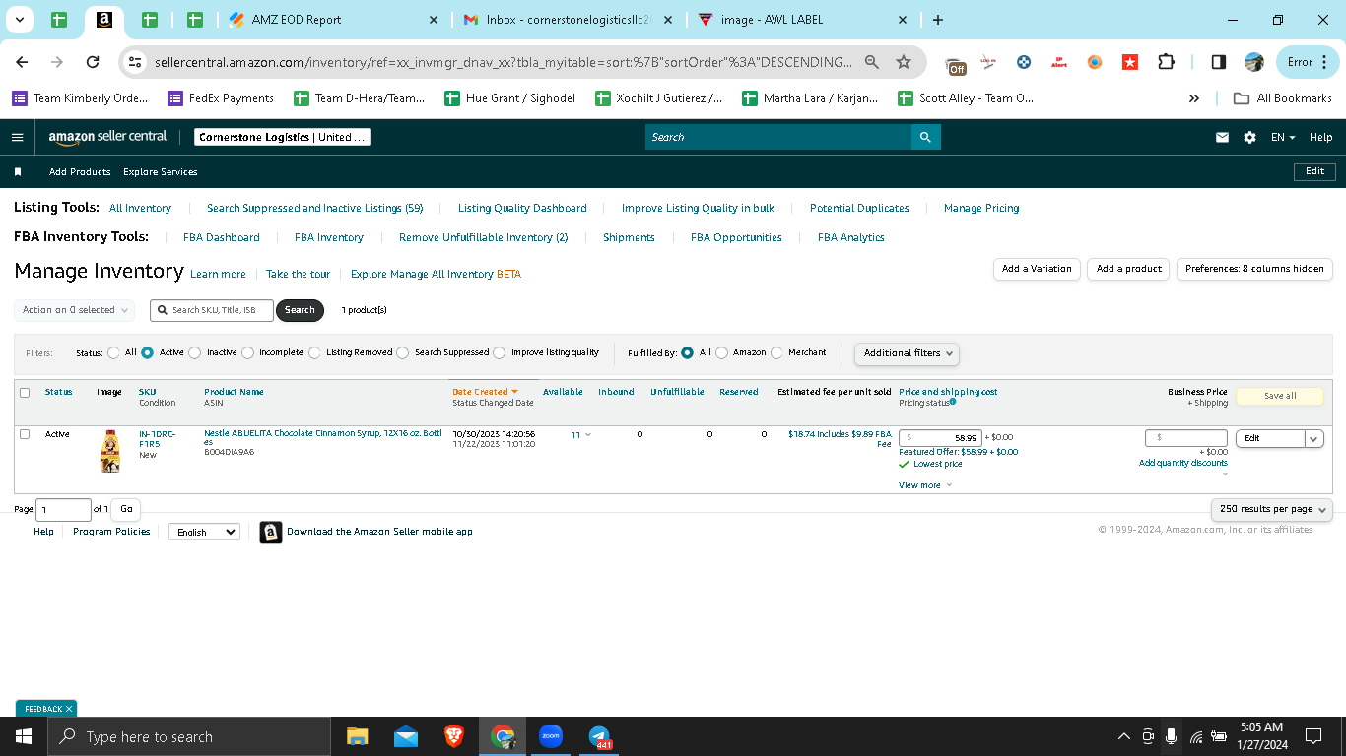Open the Seller Central mail messages icon
The image size is (1346, 756).
[x=1222, y=138]
